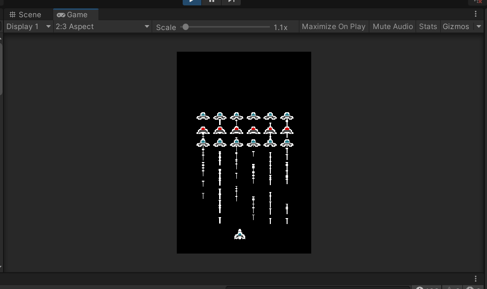Open the Display 1 dropdown
This screenshot has width=487, height=289.
[28, 27]
